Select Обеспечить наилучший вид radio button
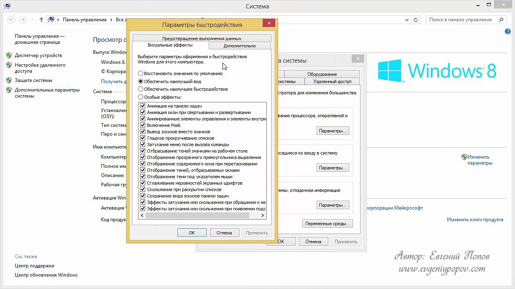Image resolution: width=515 pixels, height=289 pixels. pyautogui.click(x=140, y=81)
